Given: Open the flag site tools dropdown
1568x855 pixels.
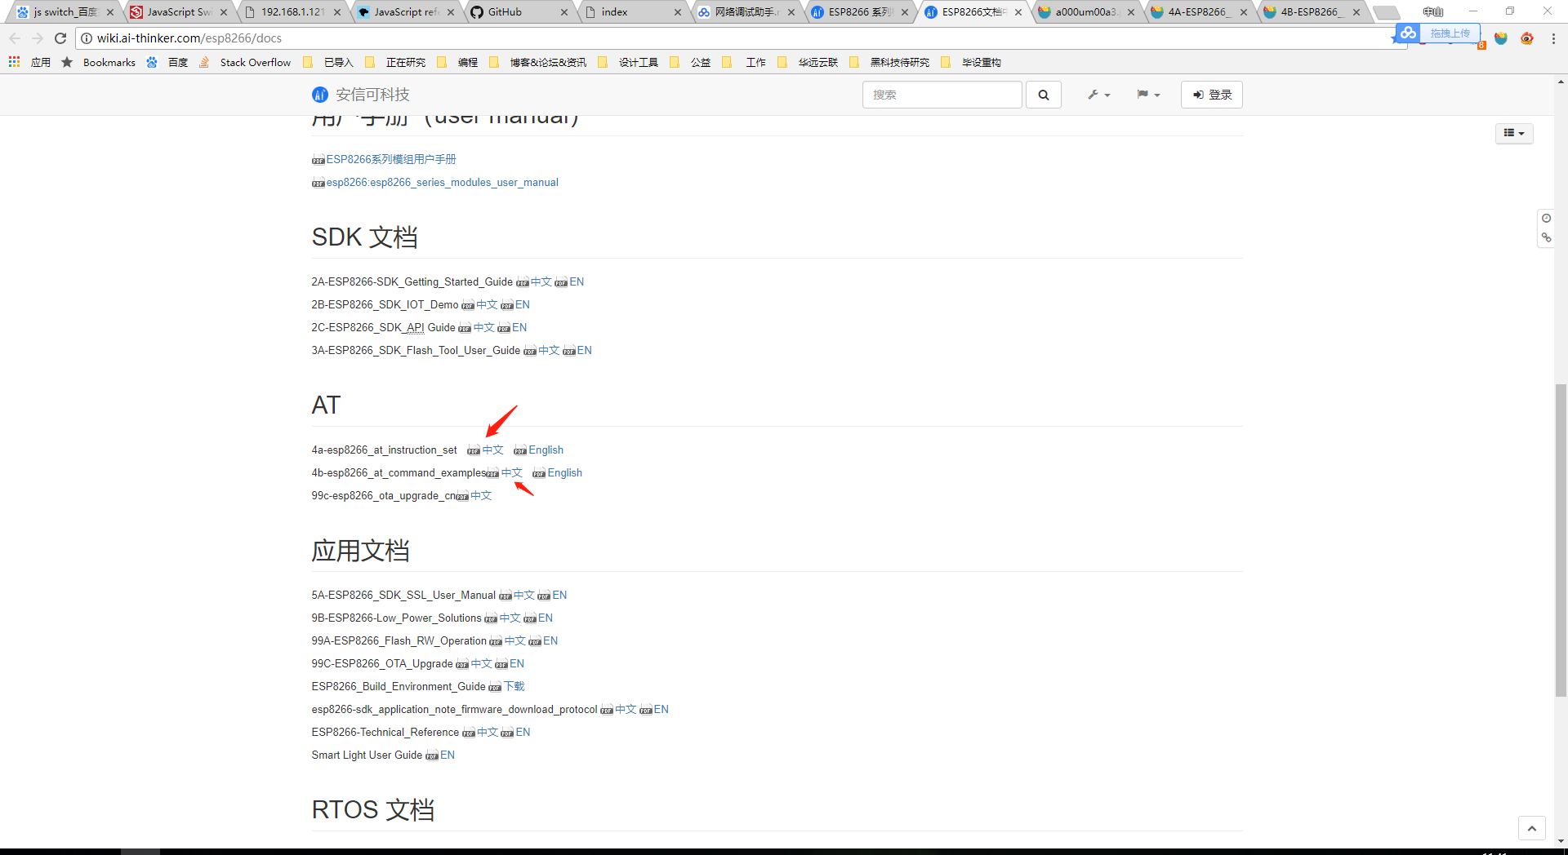Looking at the screenshot, I should [x=1148, y=95].
